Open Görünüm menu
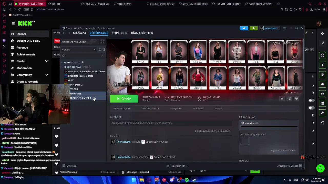Screen dimensions: 328x184 [x=78, y=28]
